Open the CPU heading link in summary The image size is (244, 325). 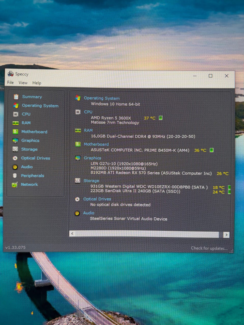tap(88, 112)
